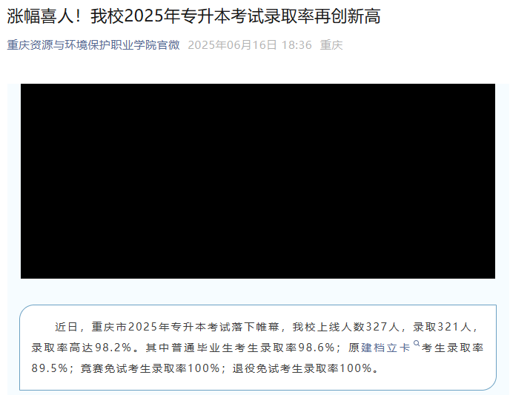Click the search magnifier icon after 建档立卡

click(x=417, y=343)
